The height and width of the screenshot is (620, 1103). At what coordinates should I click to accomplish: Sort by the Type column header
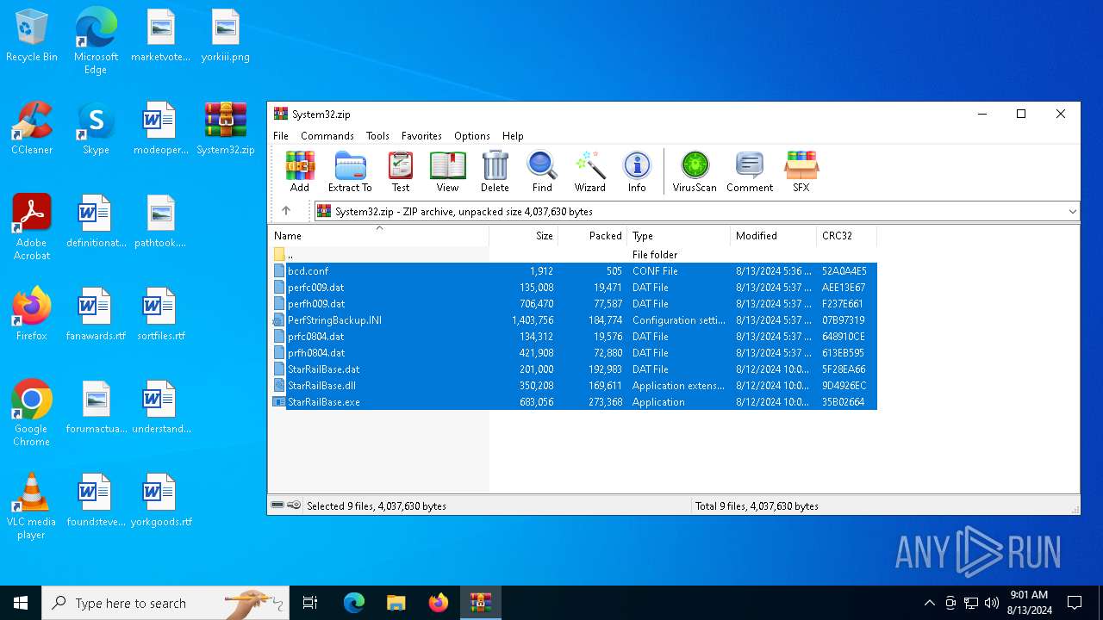678,236
